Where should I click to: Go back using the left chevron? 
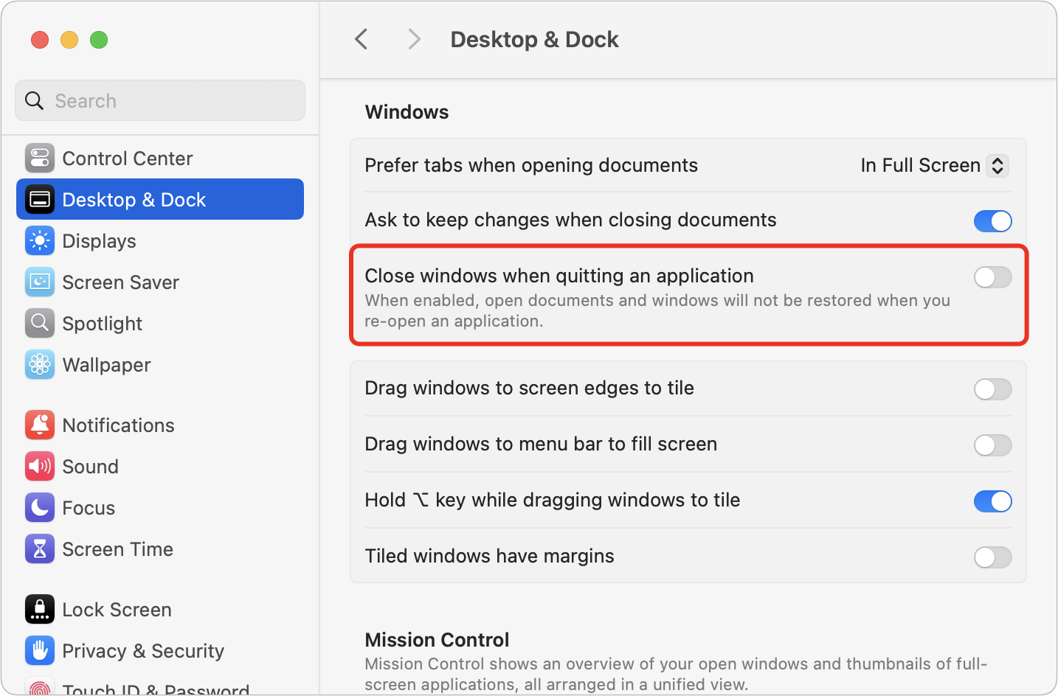362,39
